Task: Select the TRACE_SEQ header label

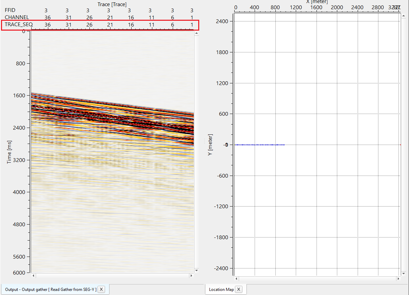Action: 18,24
